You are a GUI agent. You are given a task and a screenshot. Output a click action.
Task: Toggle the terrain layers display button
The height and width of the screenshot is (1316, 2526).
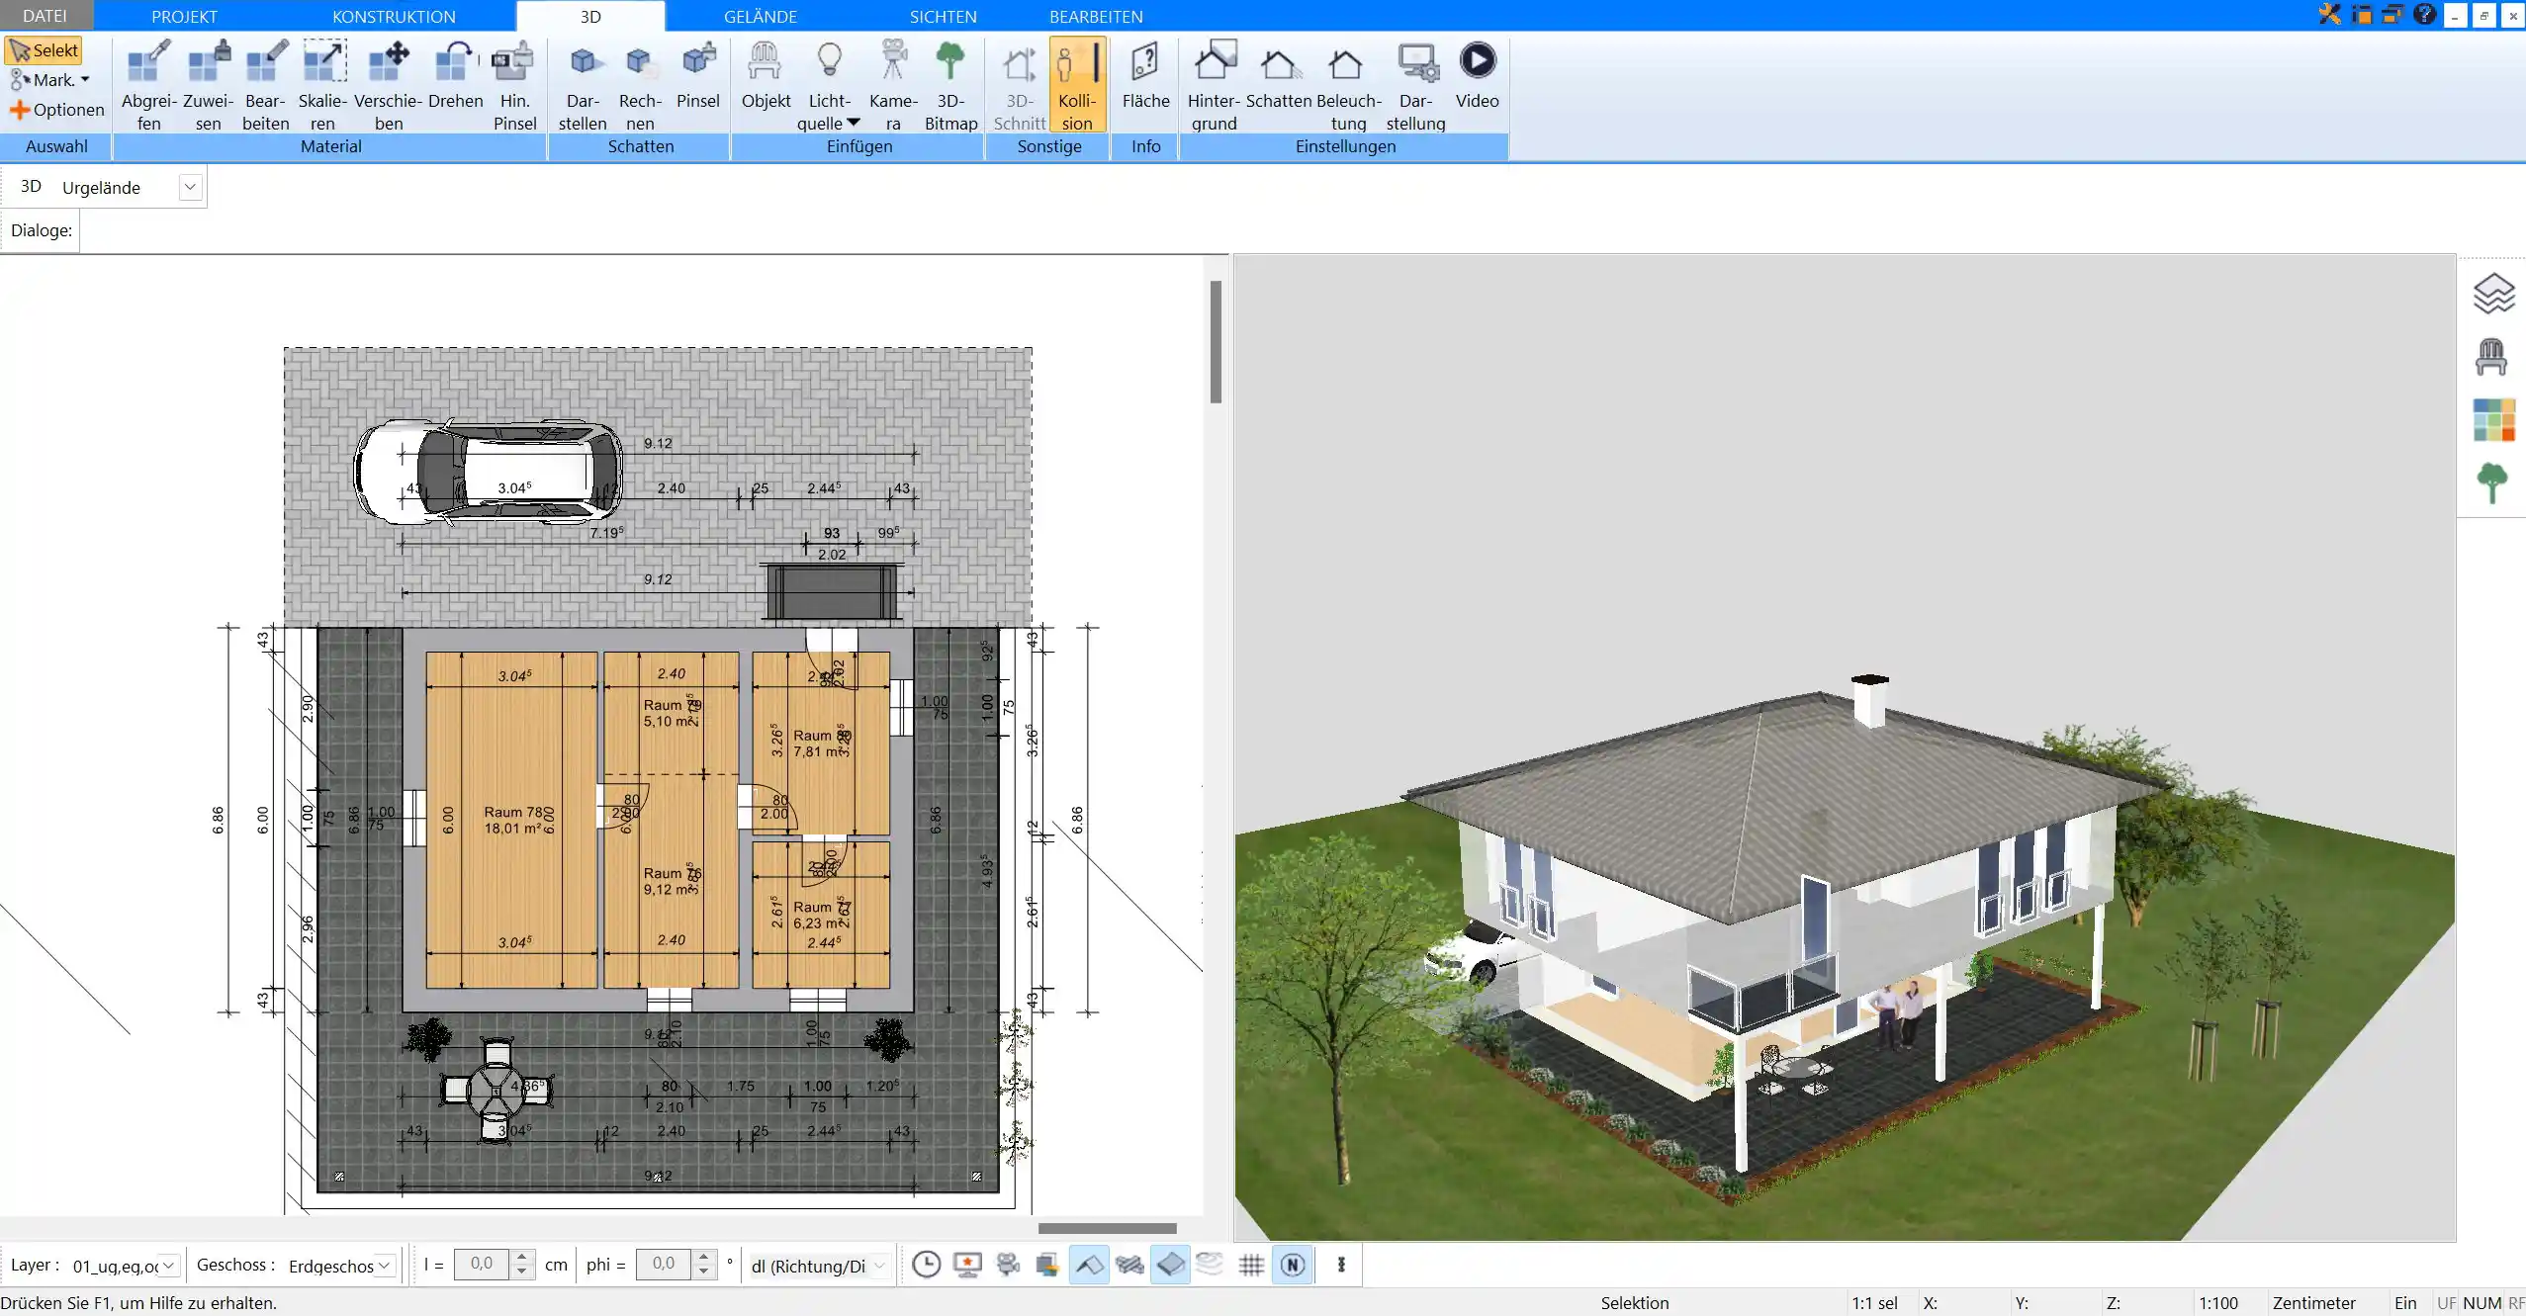click(1210, 1265)
